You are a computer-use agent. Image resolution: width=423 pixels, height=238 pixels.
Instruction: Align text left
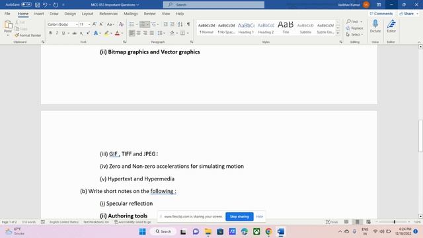(x=132, y=33)
